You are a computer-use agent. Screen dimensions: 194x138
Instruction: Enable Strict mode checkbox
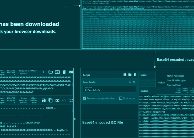(x=121, y=98)
